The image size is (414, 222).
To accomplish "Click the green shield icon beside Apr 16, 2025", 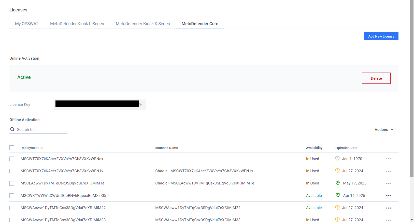I will 338,195.
